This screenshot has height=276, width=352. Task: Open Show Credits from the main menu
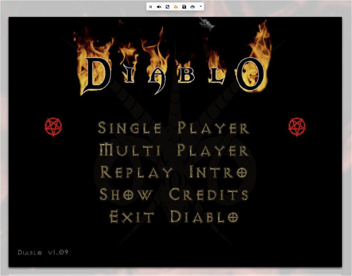click(174, 194)
